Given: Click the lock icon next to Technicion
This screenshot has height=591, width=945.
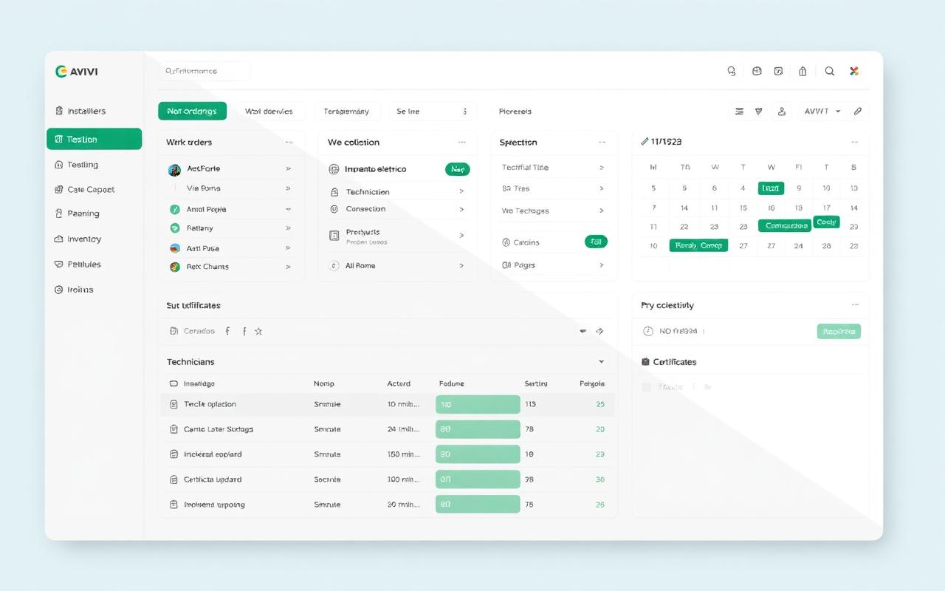Looking at the screenshot, I should (x=334, y=192).
